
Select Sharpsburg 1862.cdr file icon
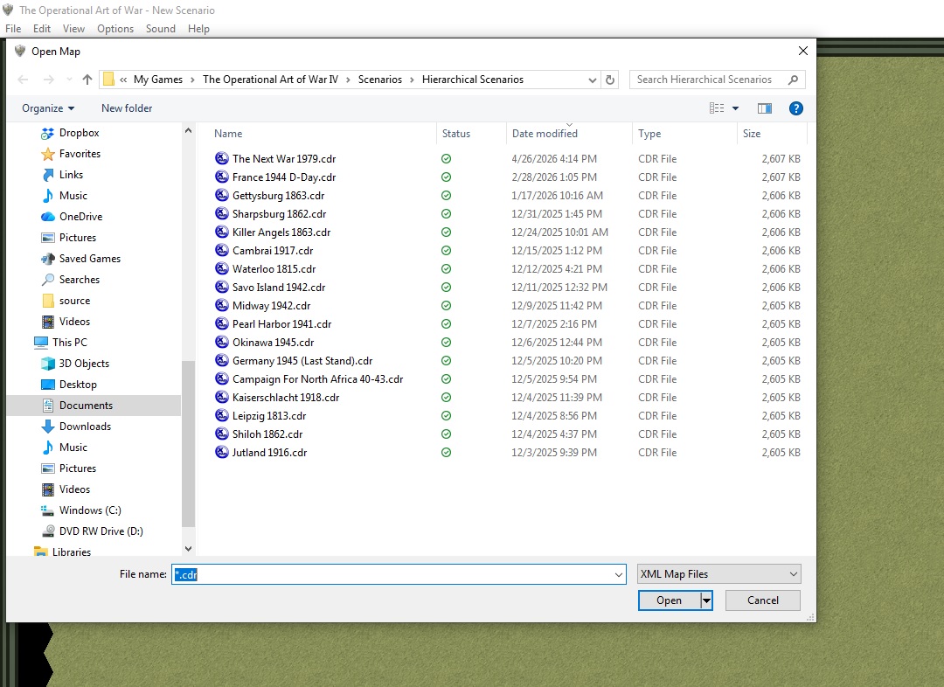(222, 214)
